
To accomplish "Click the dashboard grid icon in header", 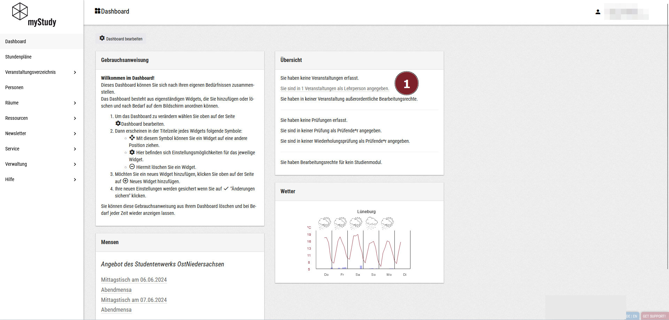I will (98, 11).
